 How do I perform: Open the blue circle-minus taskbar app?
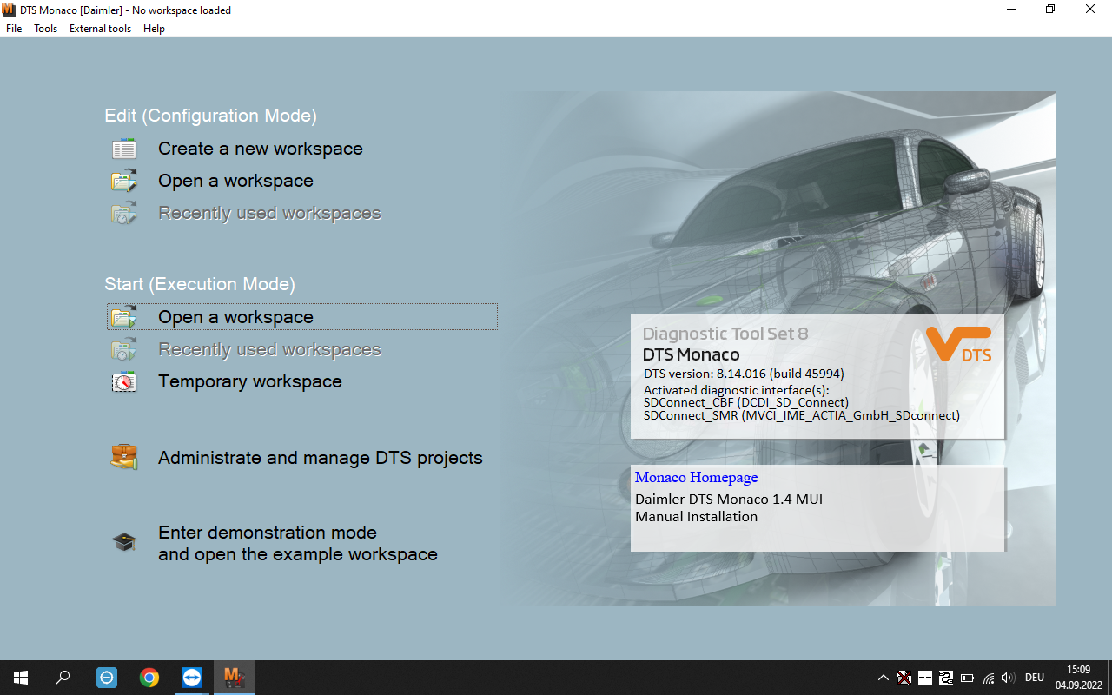click(107, 678)
